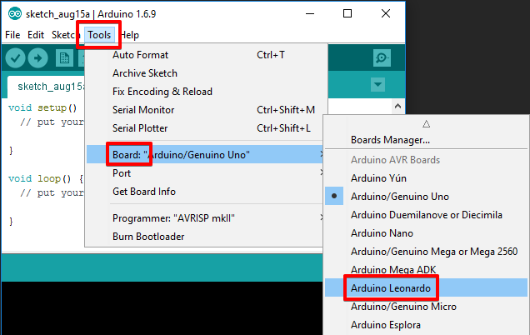Open Serial Monitor magnifier icon in toolbar
This screenshot has height=335, width=530.
tap(382, 58)
